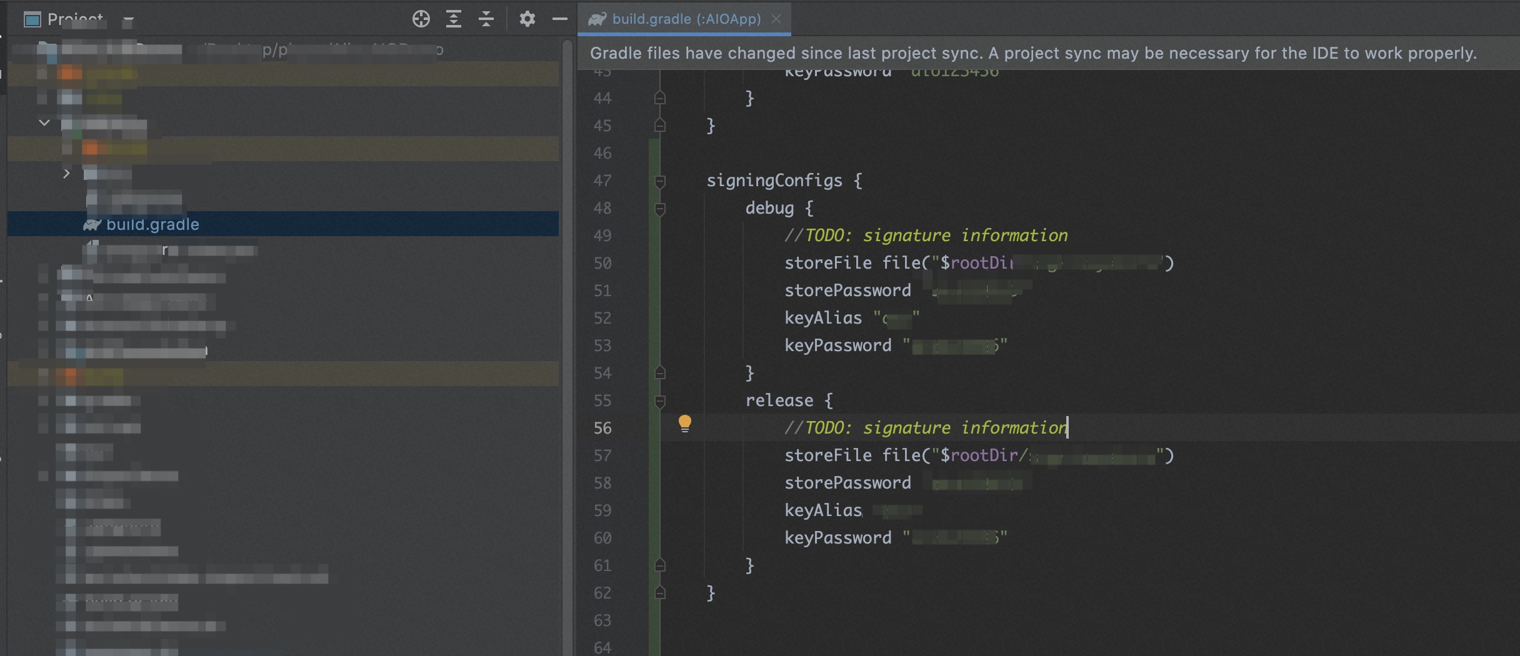Close the build.gradle editor tab
The image size is (1520, 656).
tap(776, 19)
